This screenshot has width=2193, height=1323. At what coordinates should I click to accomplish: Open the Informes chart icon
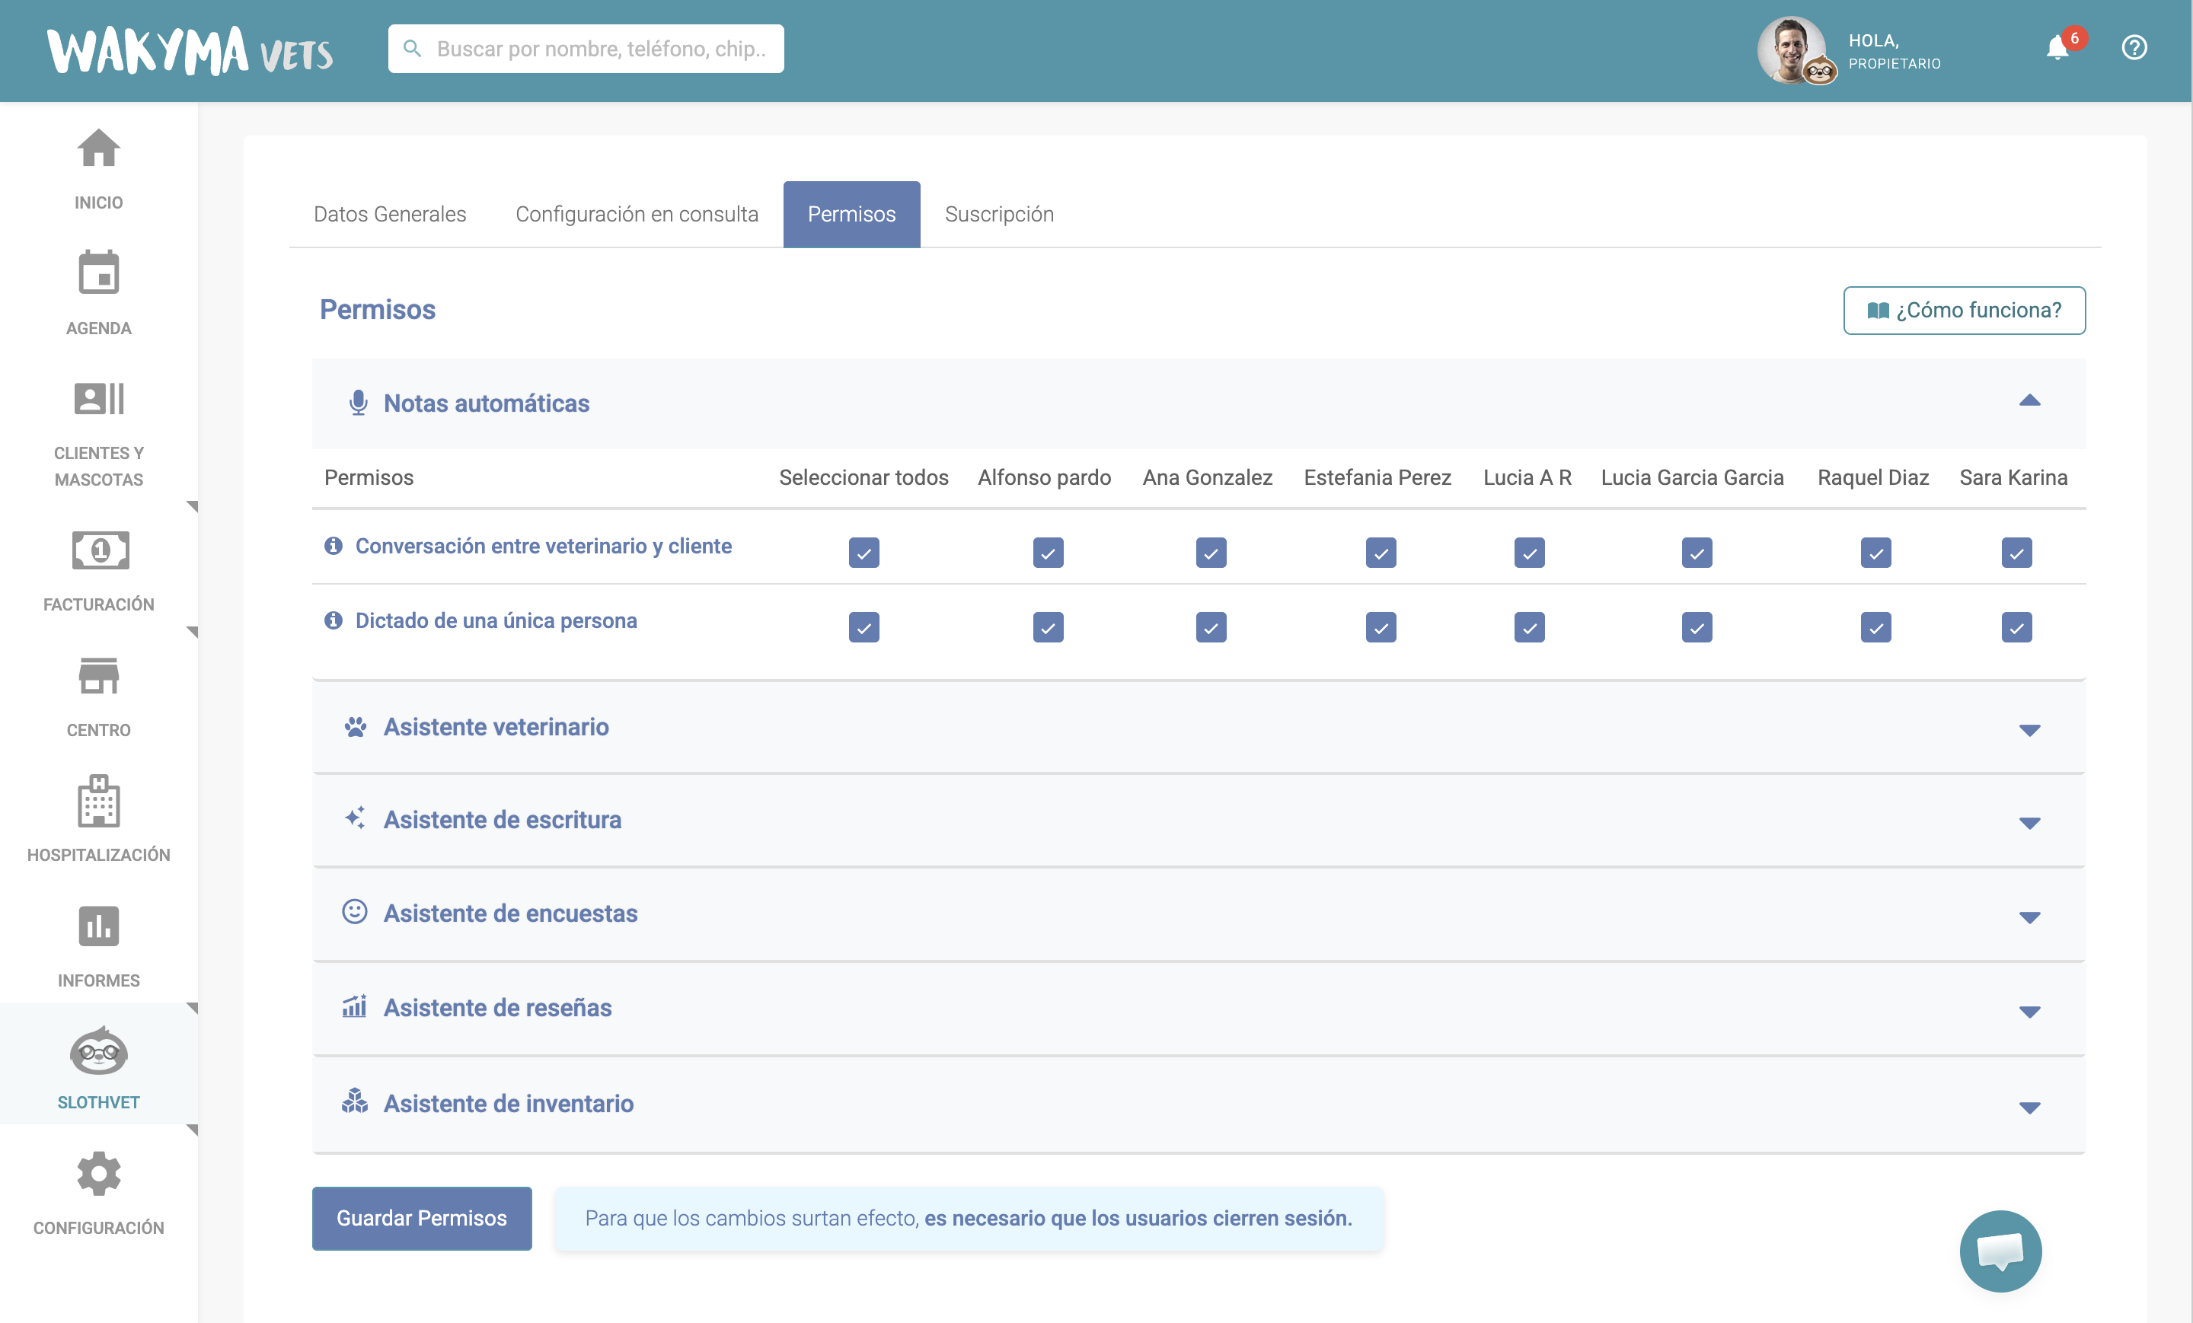[x=98, y=927]
